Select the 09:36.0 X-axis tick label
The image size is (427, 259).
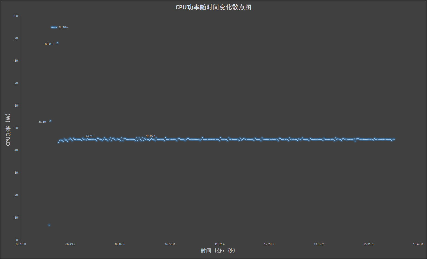coord(170,244)
